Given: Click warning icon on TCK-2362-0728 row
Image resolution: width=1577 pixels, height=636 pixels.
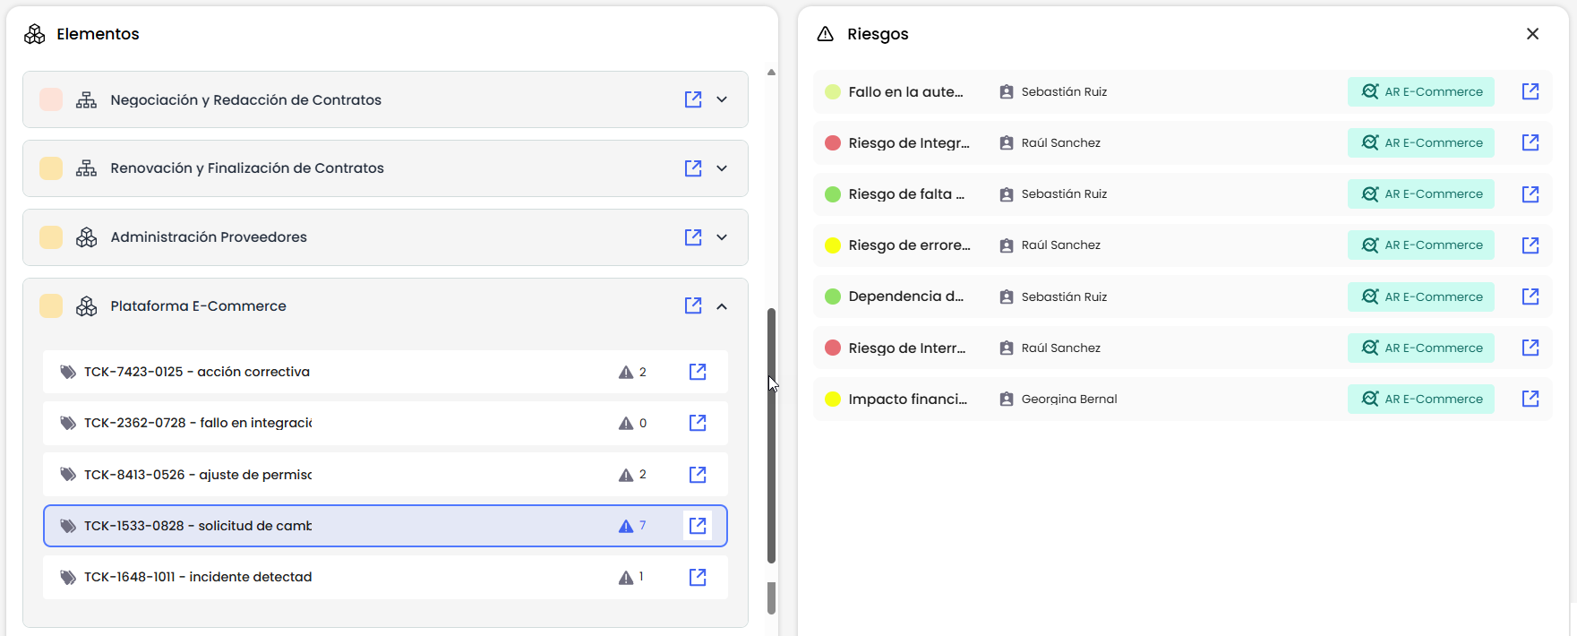Looking at the screenshot, I should [626, 424].
